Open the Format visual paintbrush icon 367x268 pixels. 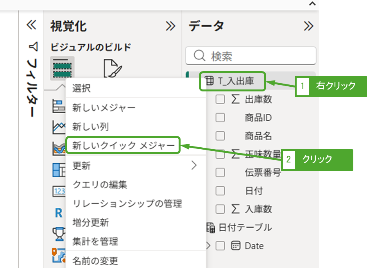click(x=113, y=68)
